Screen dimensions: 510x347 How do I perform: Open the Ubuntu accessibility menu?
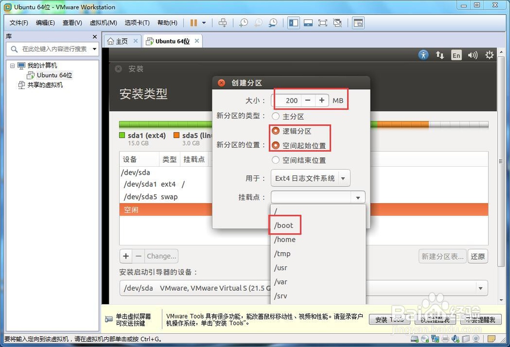(x=423, y=55)
